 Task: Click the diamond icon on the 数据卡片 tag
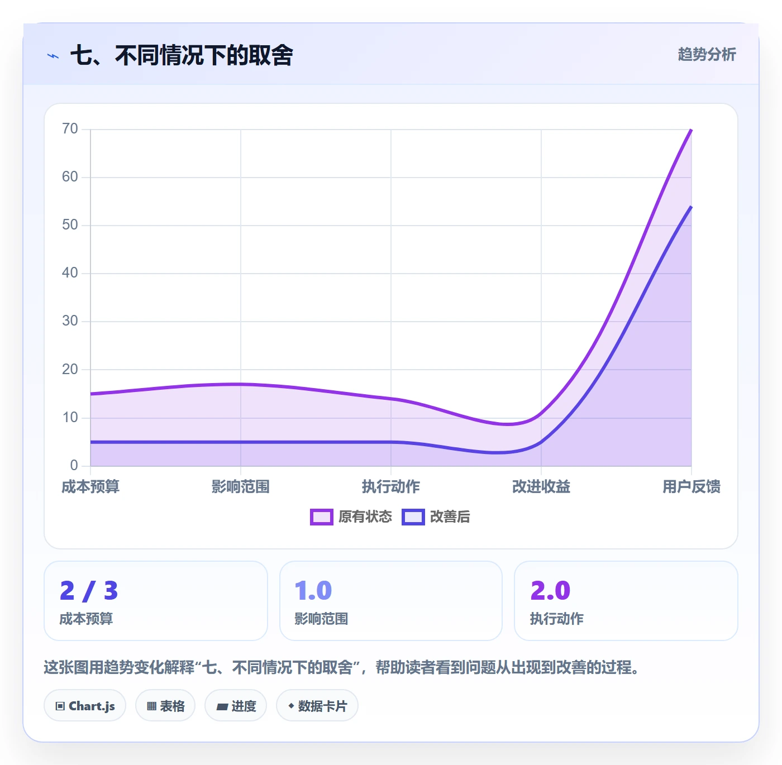tap(291, 706)
